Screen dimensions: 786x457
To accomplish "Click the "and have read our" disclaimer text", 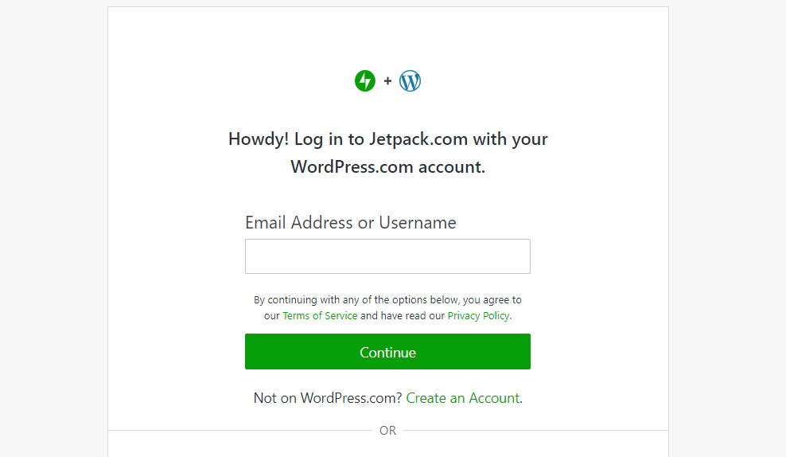I will (x=403, y=316).
